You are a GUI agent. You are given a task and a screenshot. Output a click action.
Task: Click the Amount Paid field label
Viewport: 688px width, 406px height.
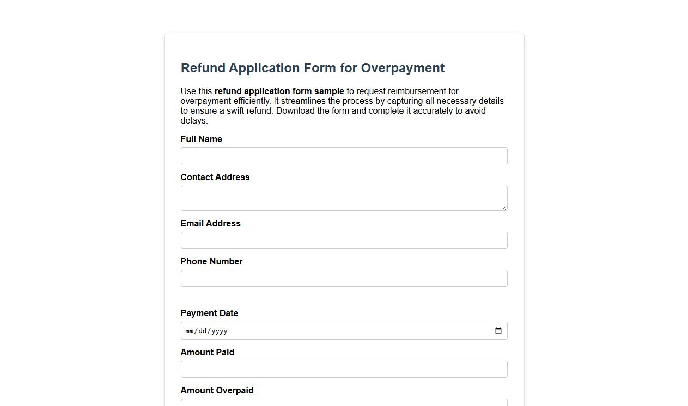207,352
